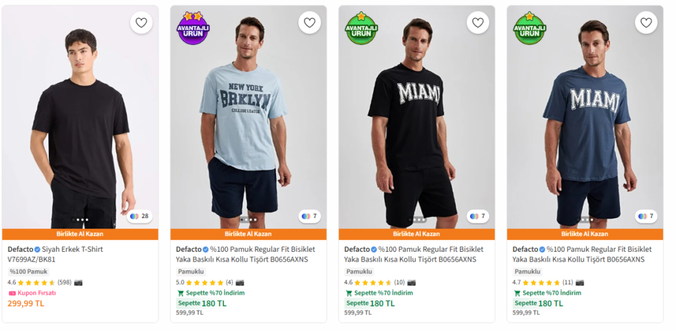676x331 pixels.
Task: Favorite the black Siyah Erkek T-Shirt
Action: click(141, 22)
